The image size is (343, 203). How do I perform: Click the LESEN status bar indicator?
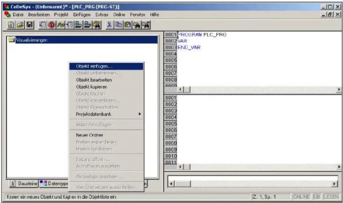[x=331, y=197]
